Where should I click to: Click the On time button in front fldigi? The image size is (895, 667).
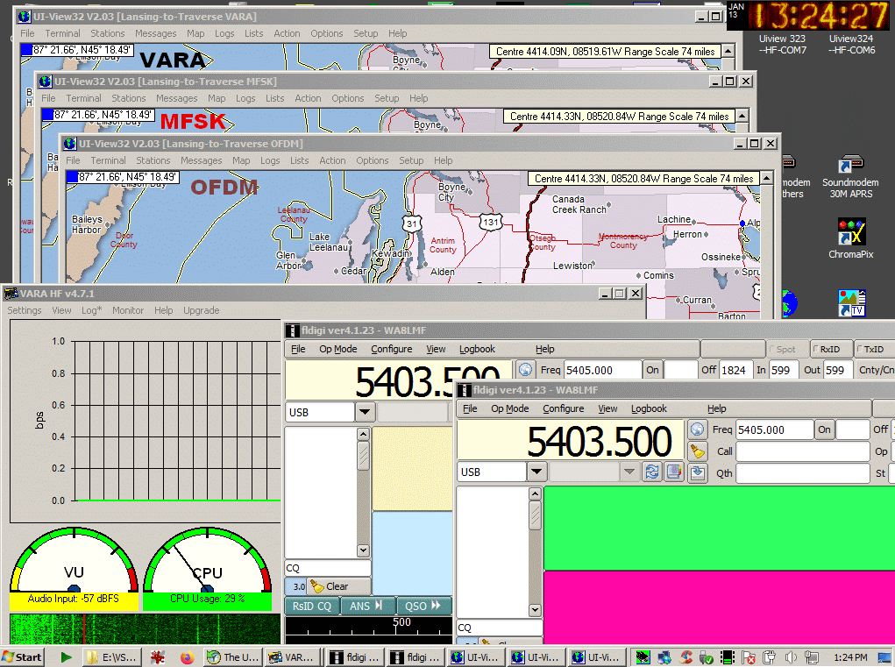(824, 429)
